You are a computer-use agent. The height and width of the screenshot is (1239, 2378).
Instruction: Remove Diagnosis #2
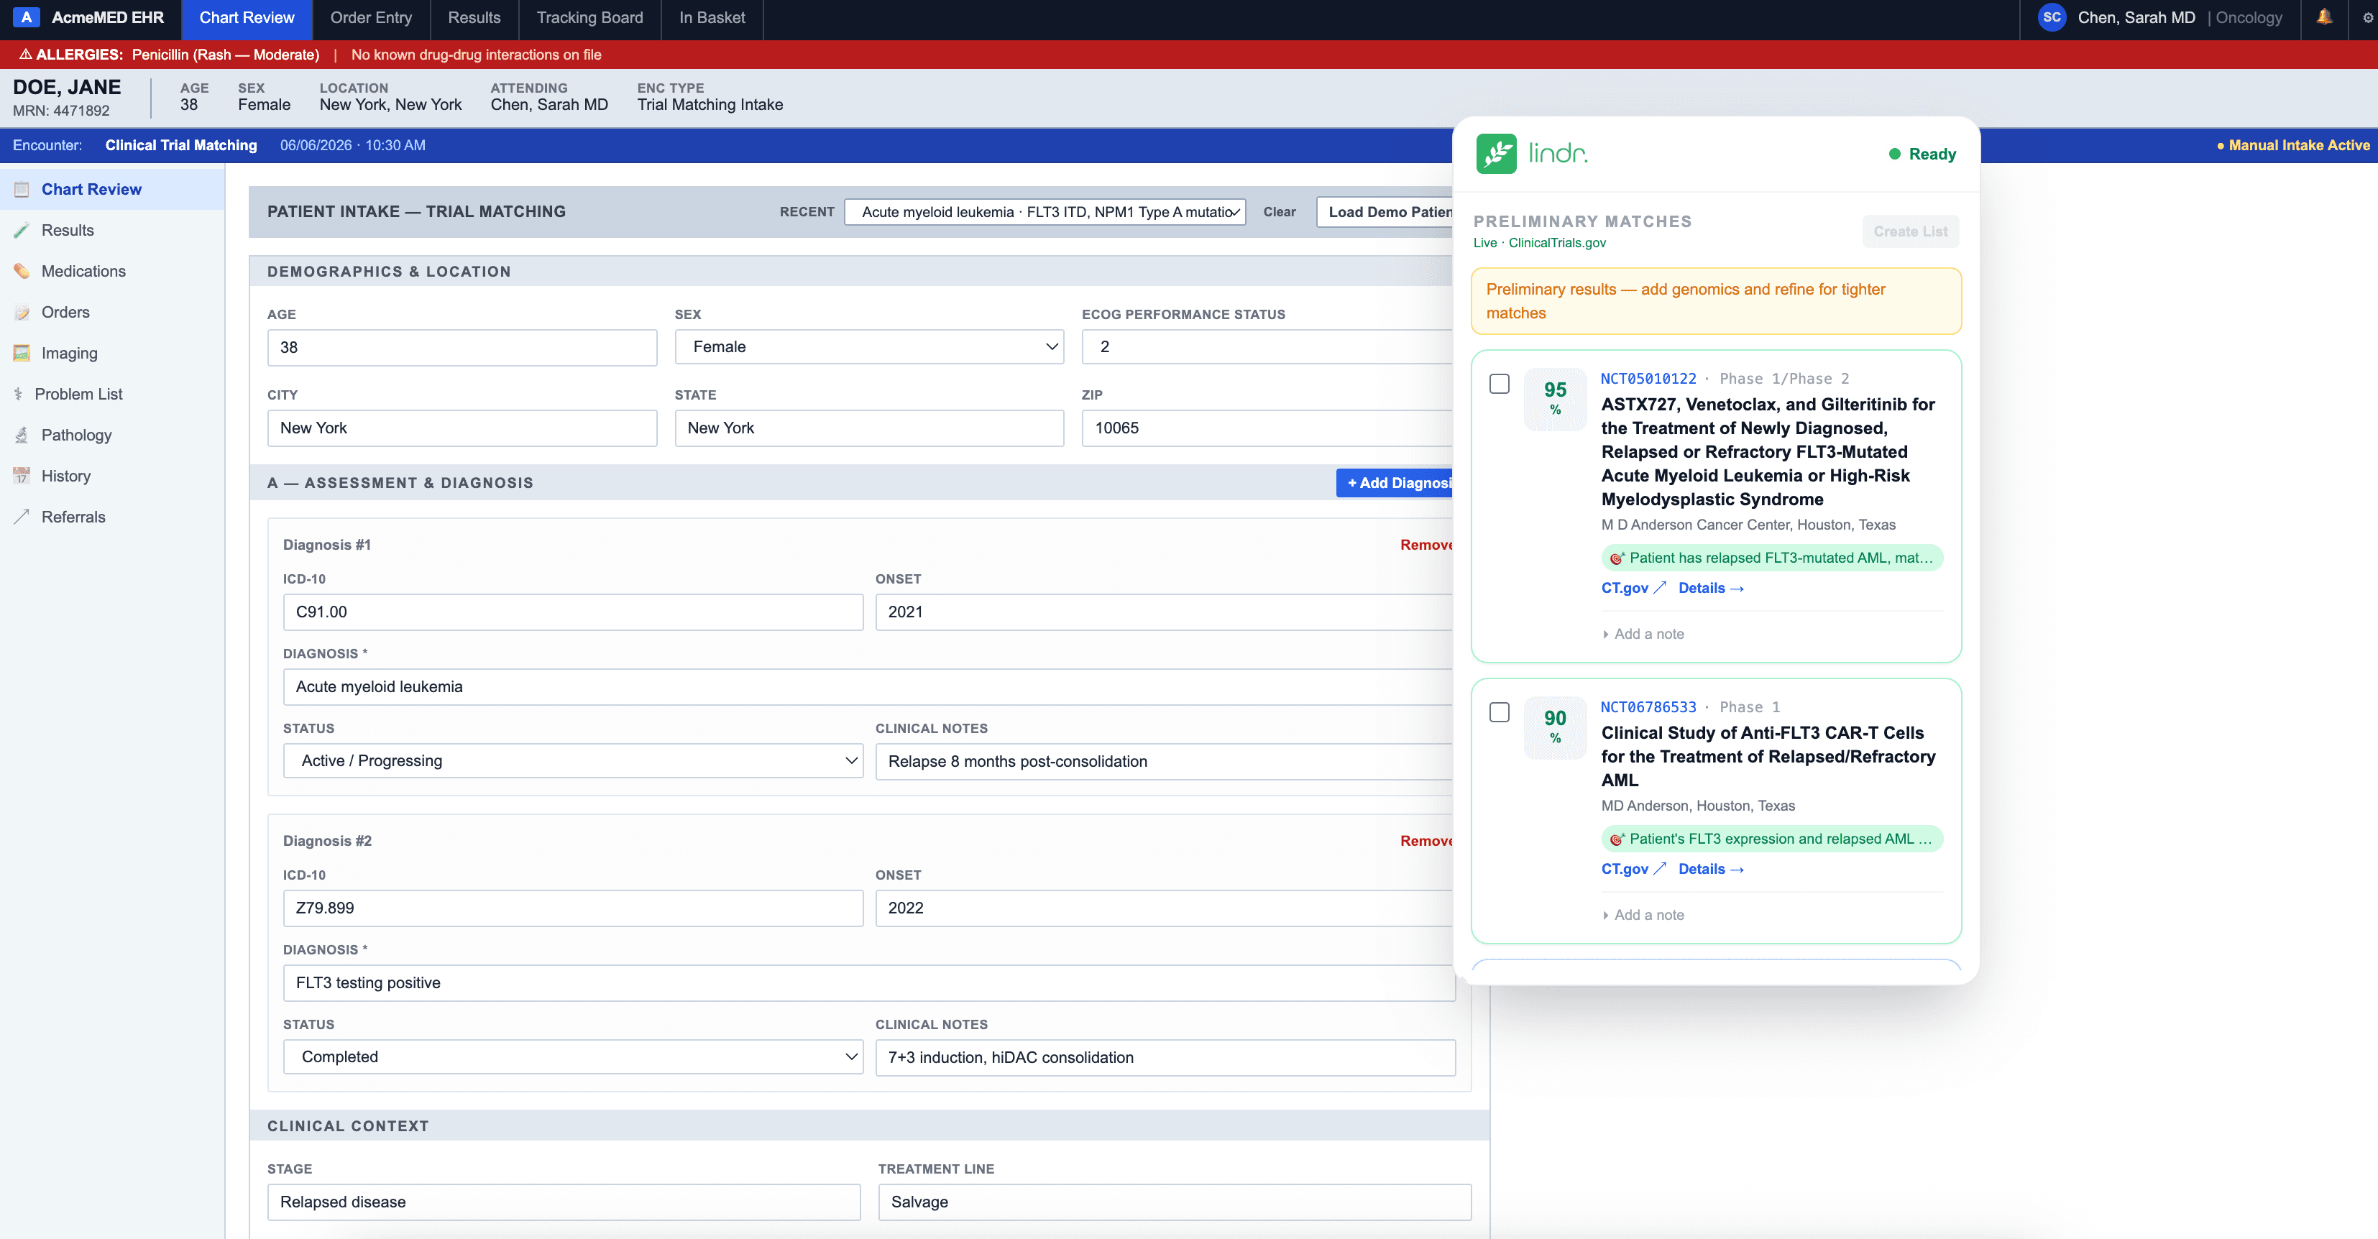tap(1426, 842)
